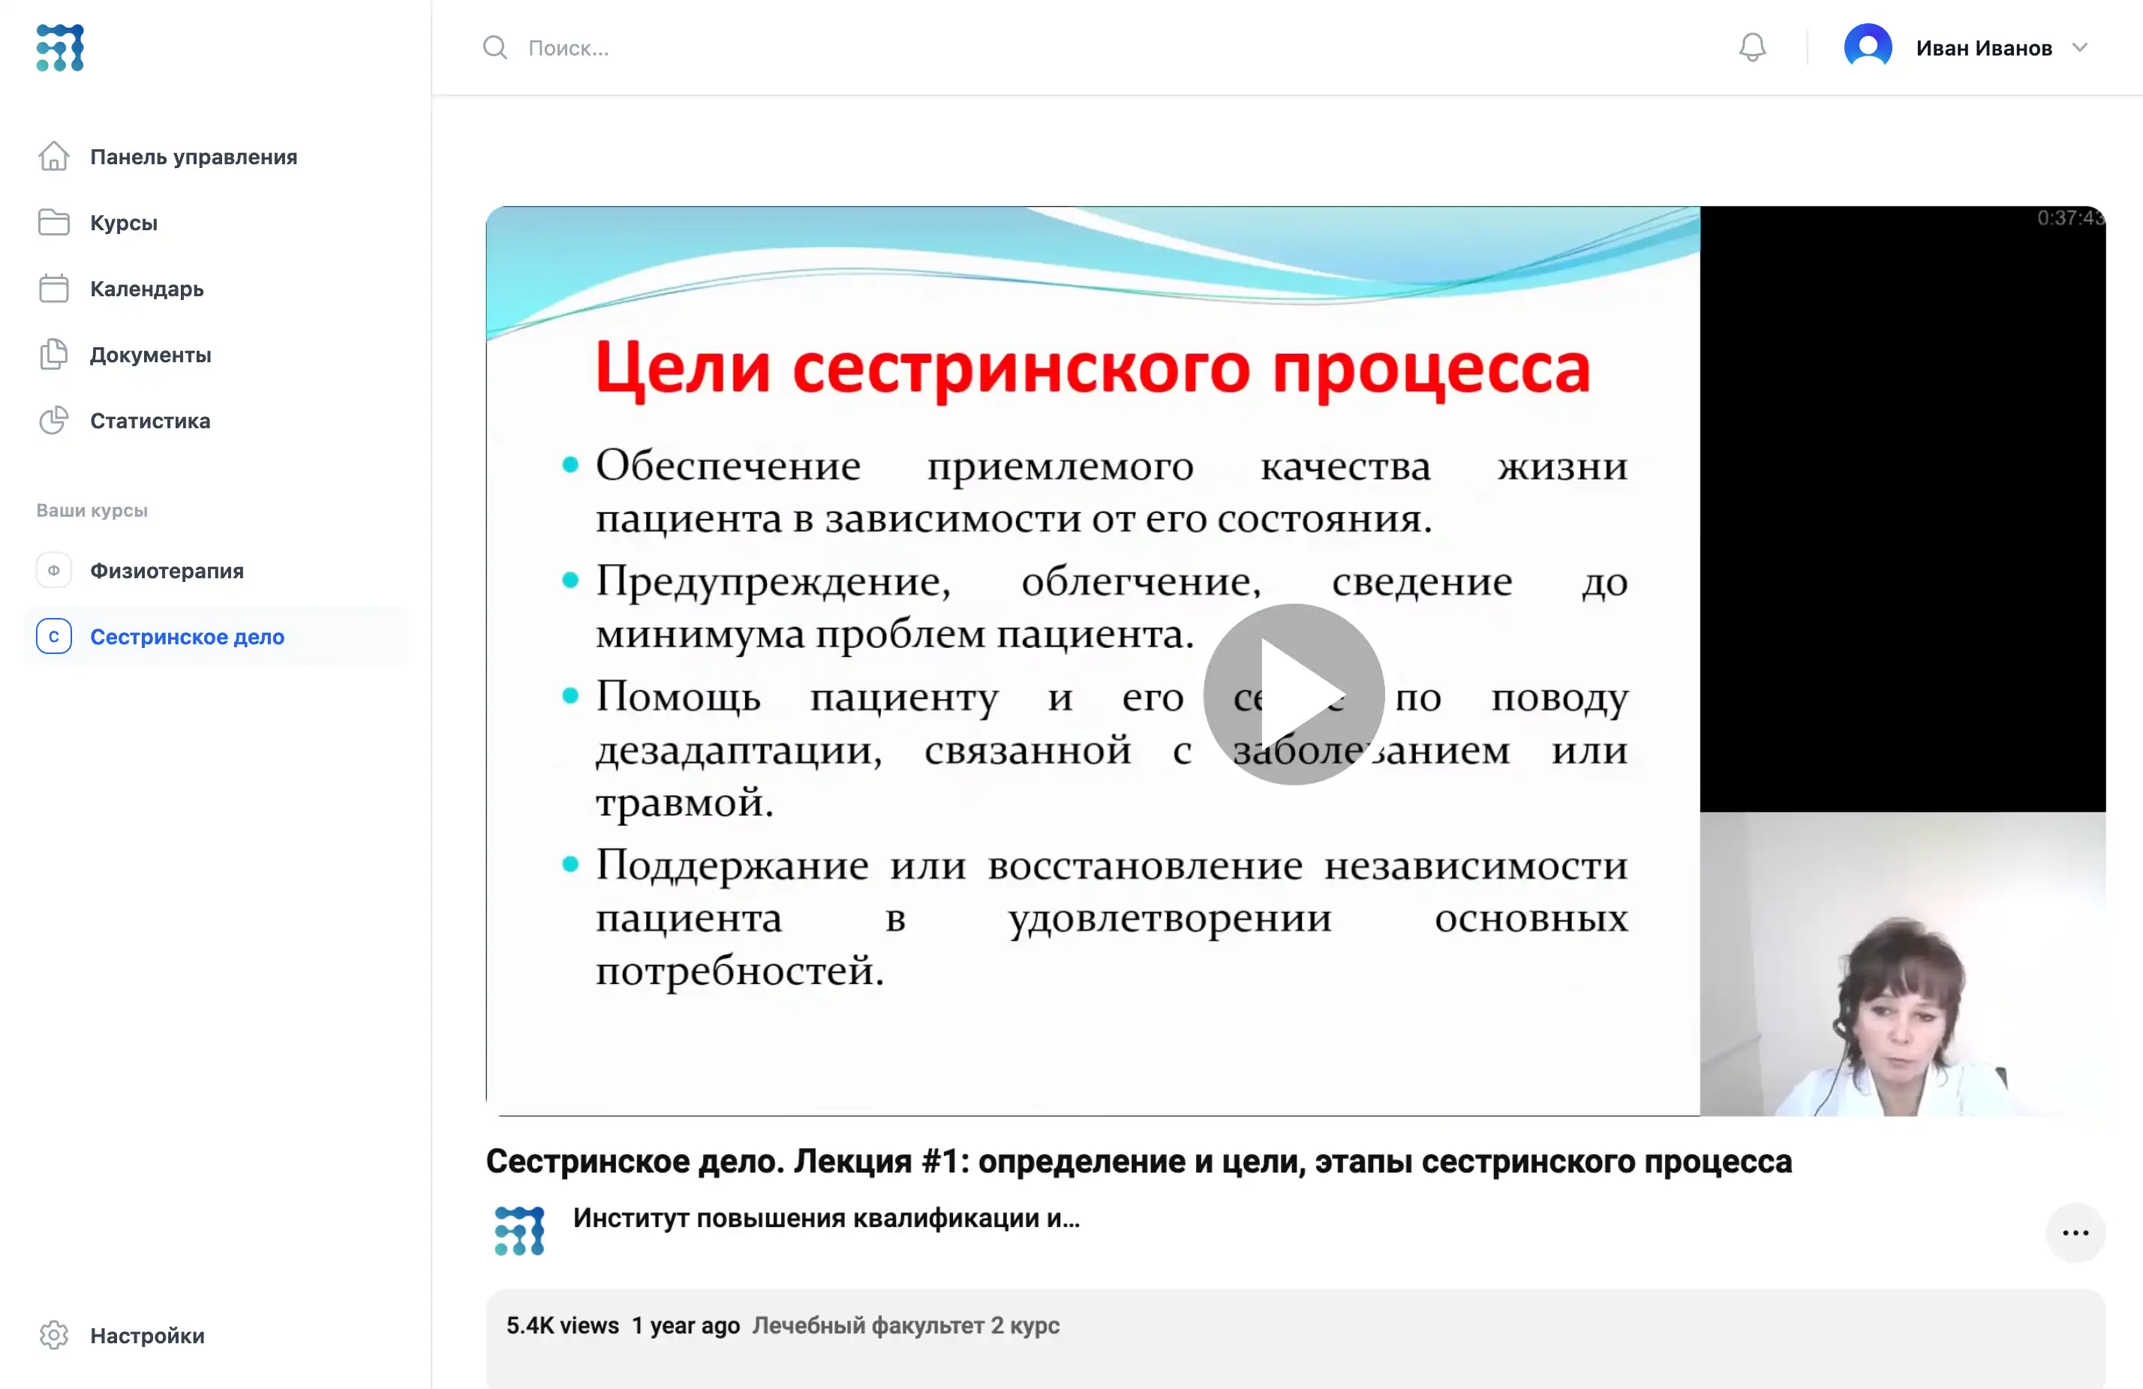
Task: Click the Физиотерапия course letter badge
Action: (x=53, y=571)
